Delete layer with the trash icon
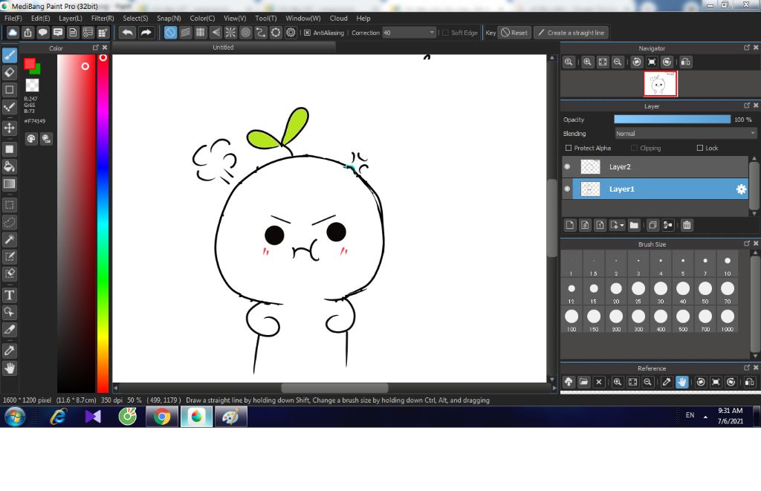The height and width of the screenshot is (491, 761). [687, 225]
